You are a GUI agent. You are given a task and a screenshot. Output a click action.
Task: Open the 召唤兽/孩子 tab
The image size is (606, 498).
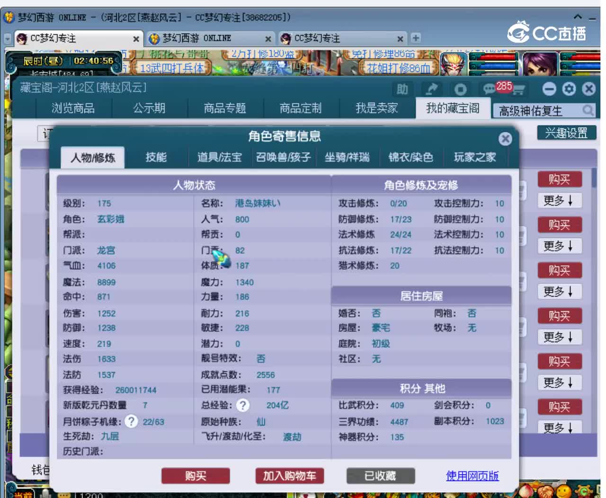(x=283, y=157)
